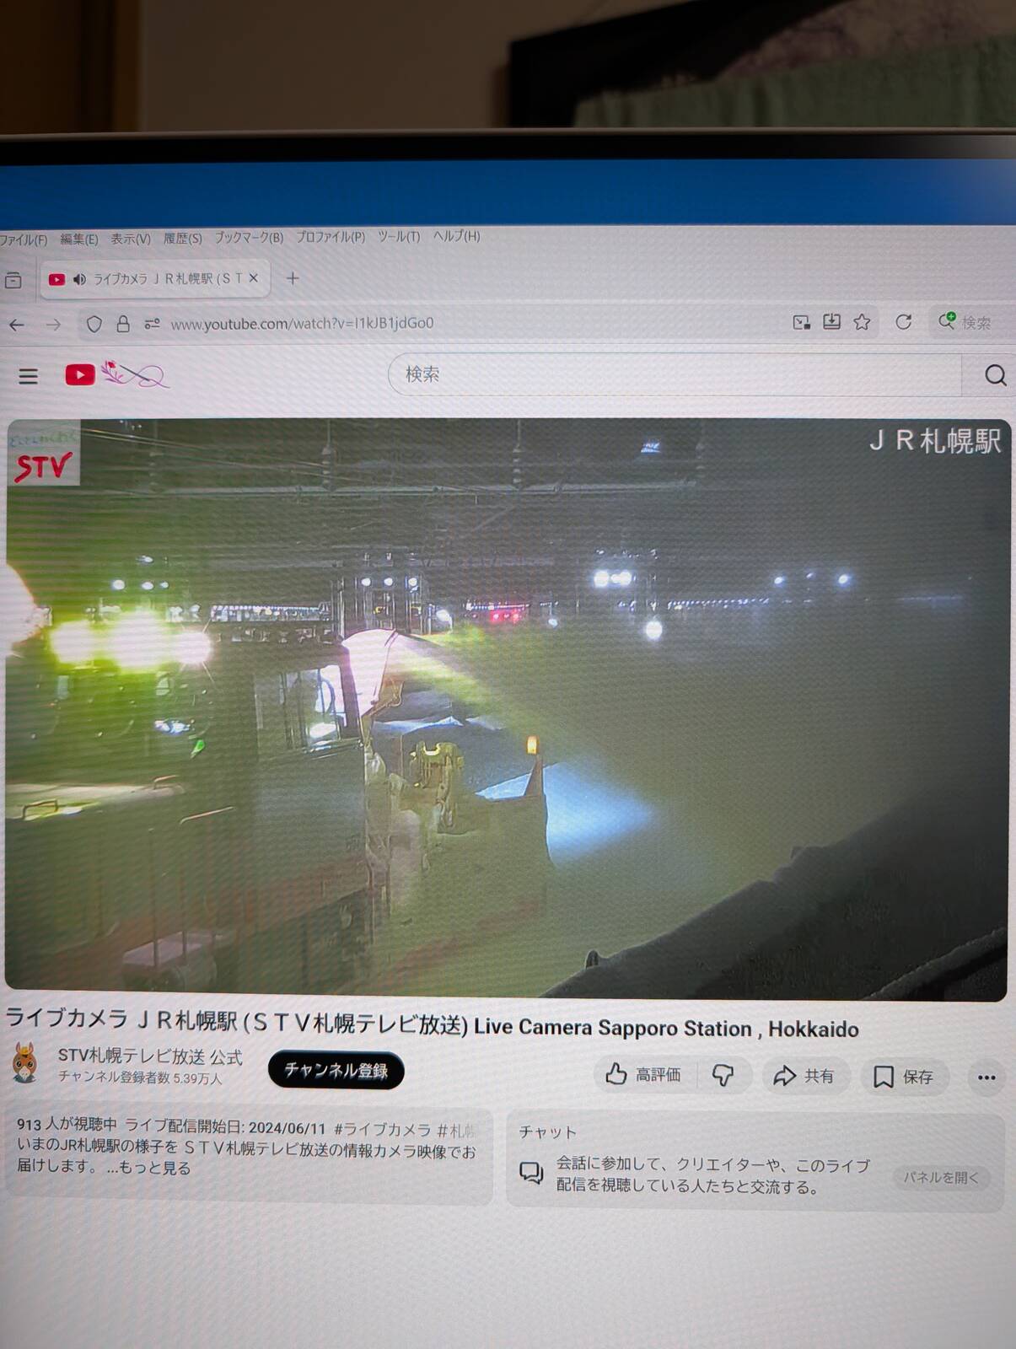Show site security padlock info
Screen dimensions: 1016x1349
coord(123,324)
